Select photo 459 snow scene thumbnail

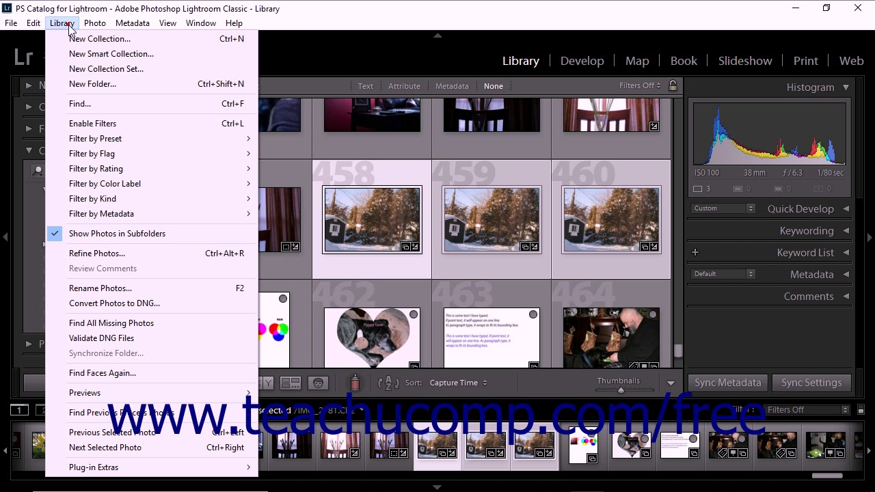tap(492, 219)
